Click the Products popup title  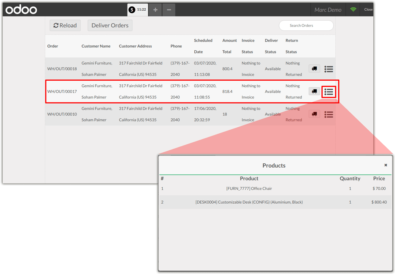pyautogui.click(x=274, y=165)
